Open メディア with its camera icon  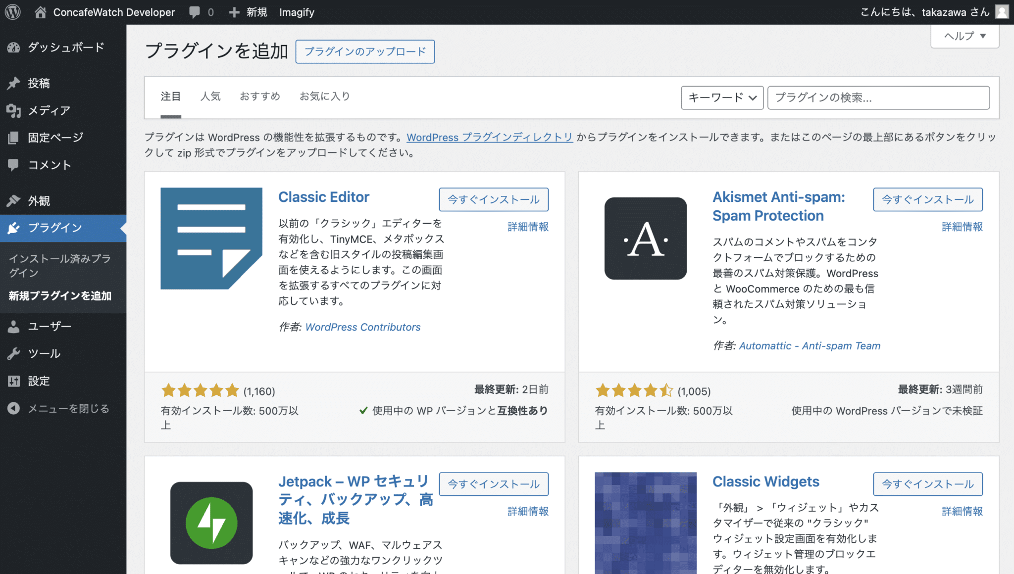tap(14, 110)
